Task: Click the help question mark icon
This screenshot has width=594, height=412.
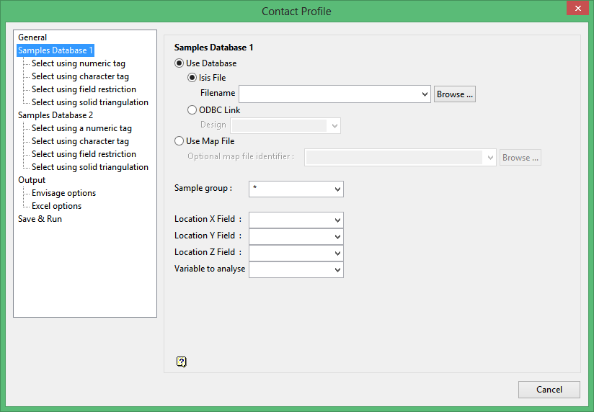Action: pyautogui.click(x=182, y=362)
